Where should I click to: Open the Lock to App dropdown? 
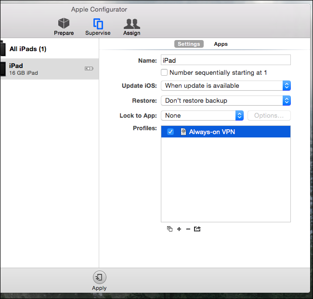coord(202,116)
